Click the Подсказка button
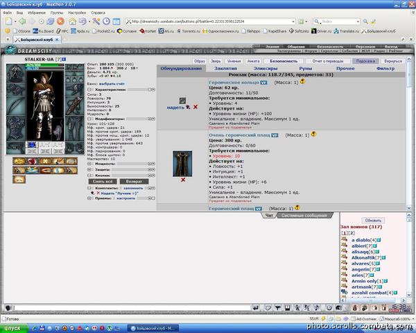This screenshot has width=416, height=333. click(x=365, y=61)
